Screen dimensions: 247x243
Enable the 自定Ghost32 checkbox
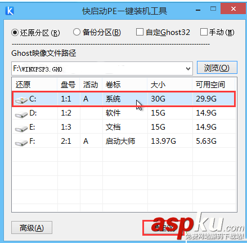click(140, 32)
